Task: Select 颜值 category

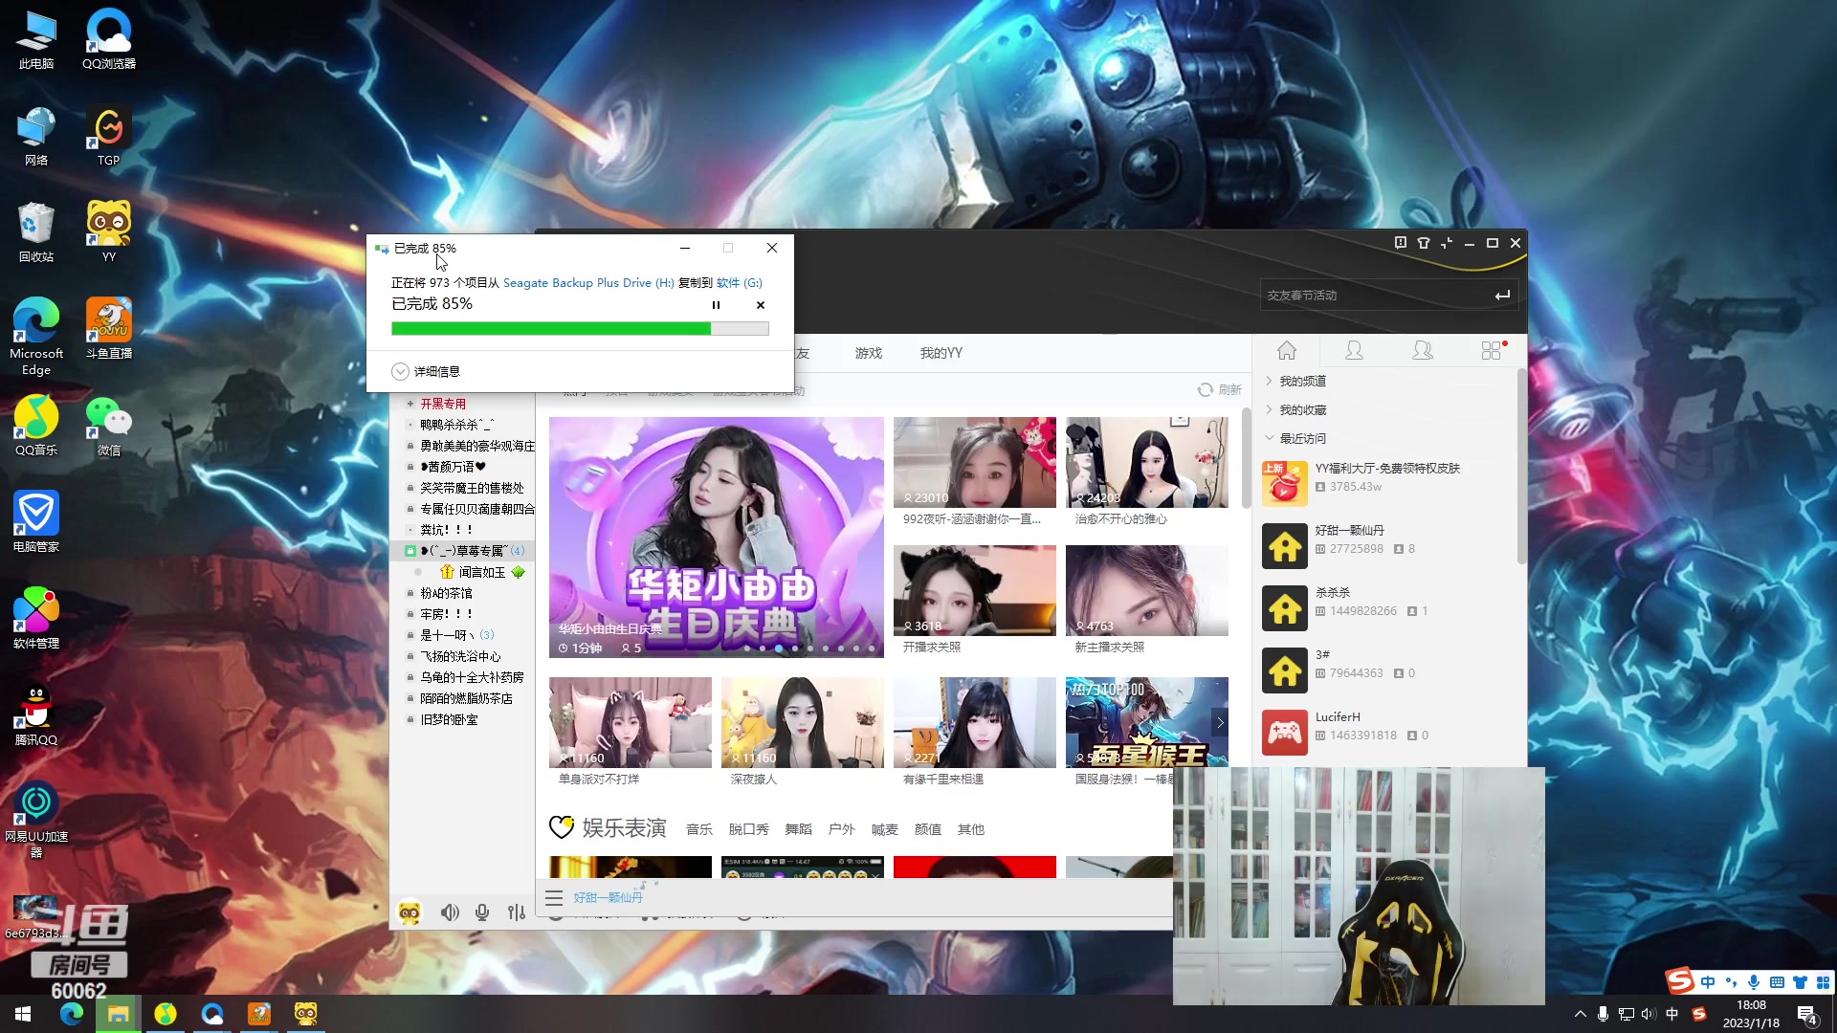Action: (x=928, y=829)
